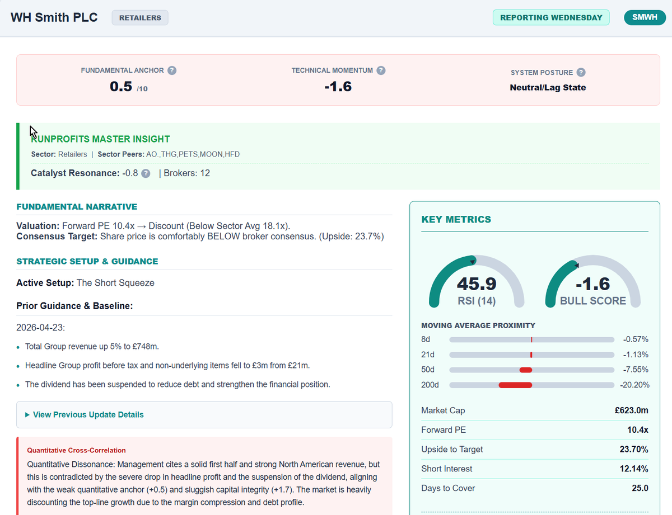Viewport: 672px width, 515px height.
Task: Click the Consensus Target upside line
Action: [200, 237]
